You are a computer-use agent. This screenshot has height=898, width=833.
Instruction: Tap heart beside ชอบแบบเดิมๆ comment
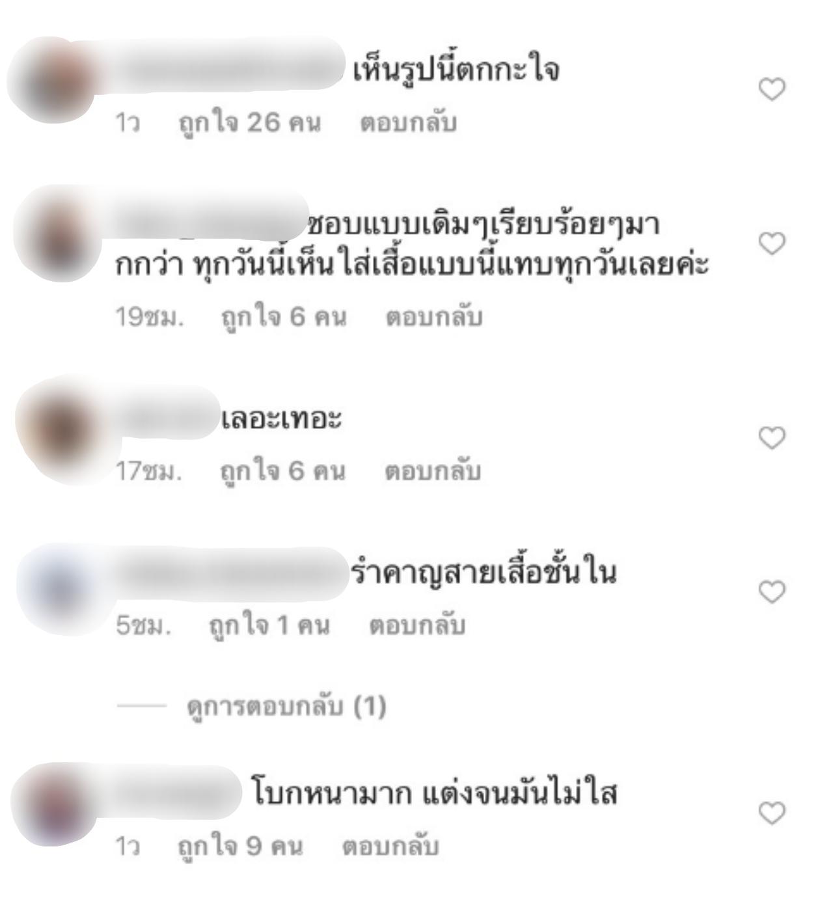[772, 243]
